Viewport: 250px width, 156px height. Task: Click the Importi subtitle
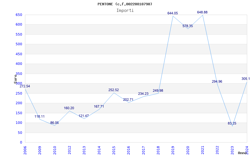click(x=125, y=11)
